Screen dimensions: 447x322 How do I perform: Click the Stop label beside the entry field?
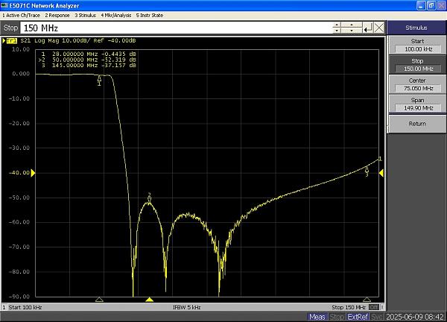coord(10,28)
